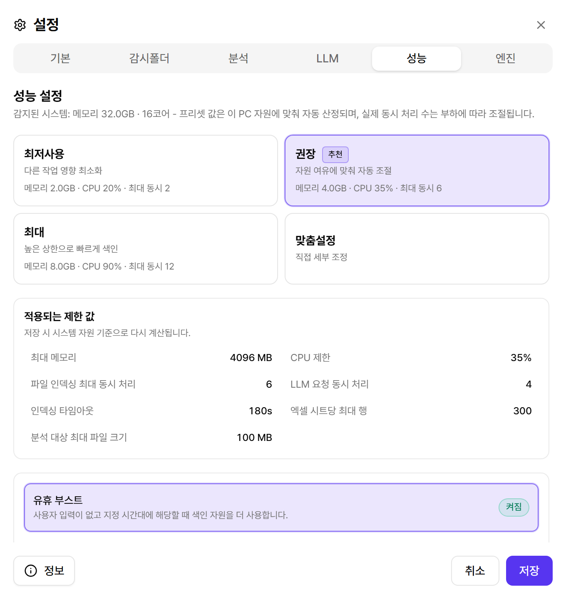
Task: Click the settings gear icon beside 설정
Action: [20, 25]
